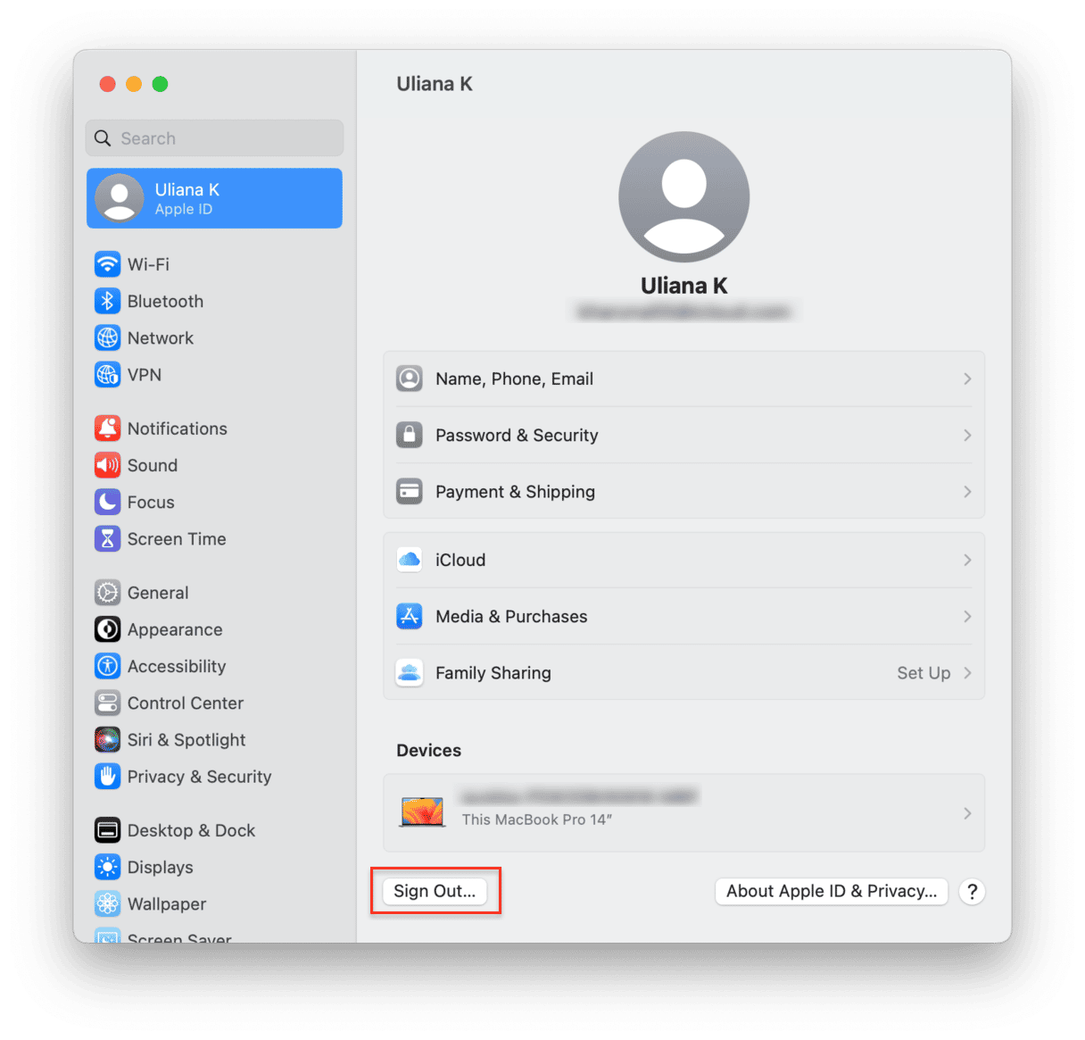Click the Appearance icon in sidebar
This screenshot has height=1040, width=1085.
coord(107,629)
